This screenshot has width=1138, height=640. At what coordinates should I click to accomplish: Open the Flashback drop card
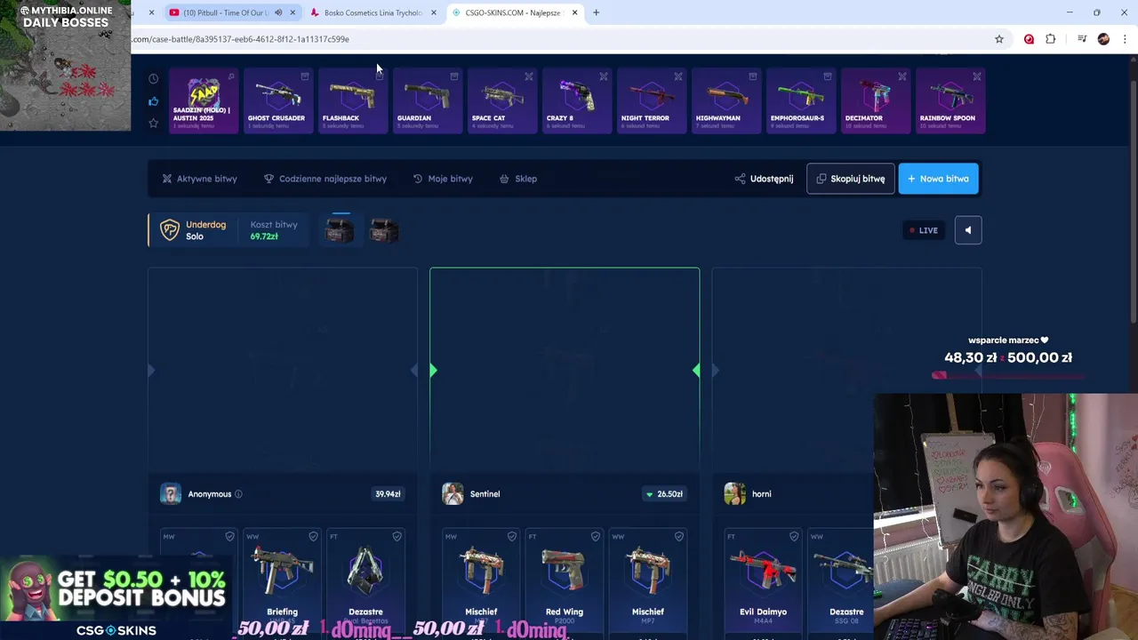351,101
